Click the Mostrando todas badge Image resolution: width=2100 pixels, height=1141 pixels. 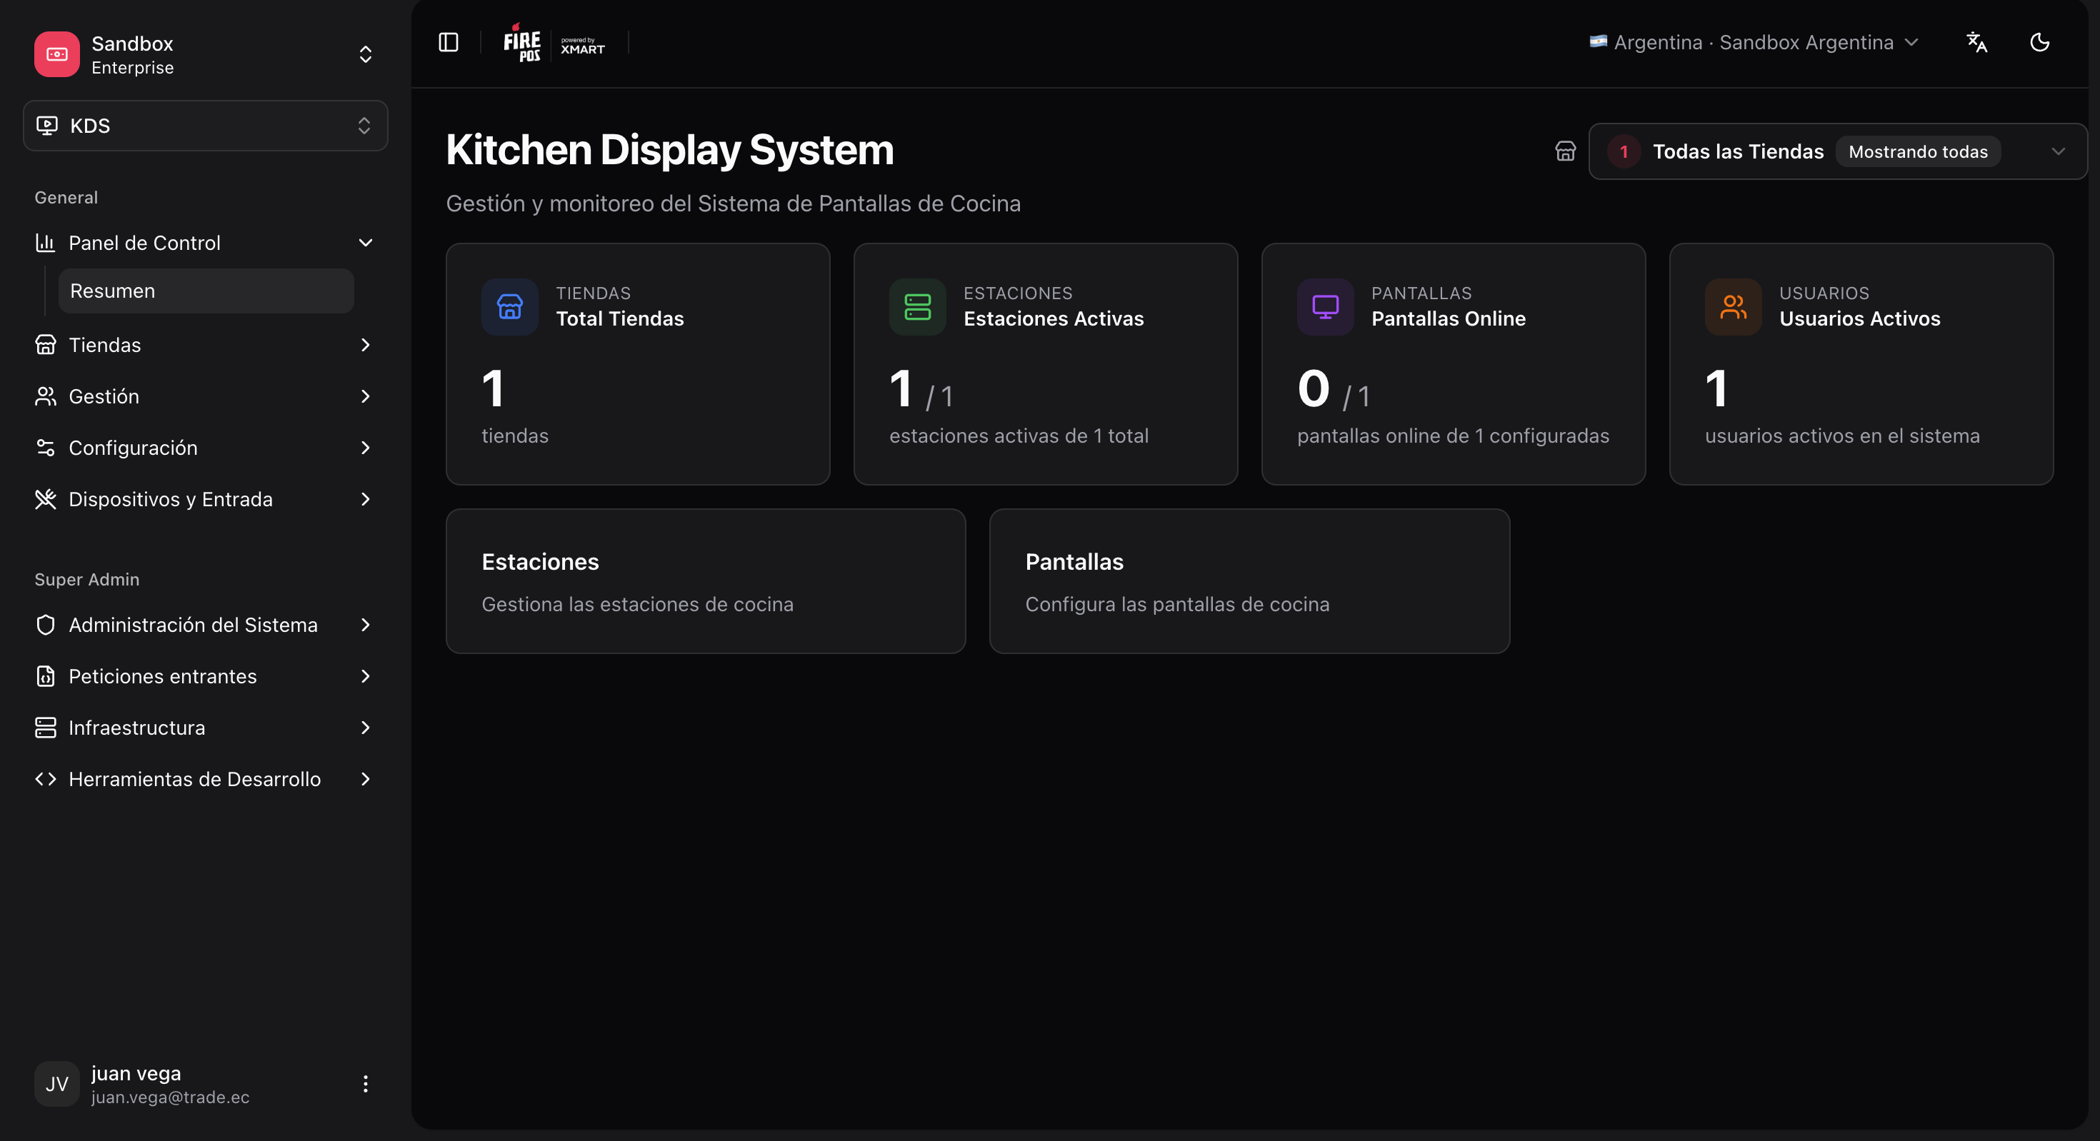(x=1918, y=151)
